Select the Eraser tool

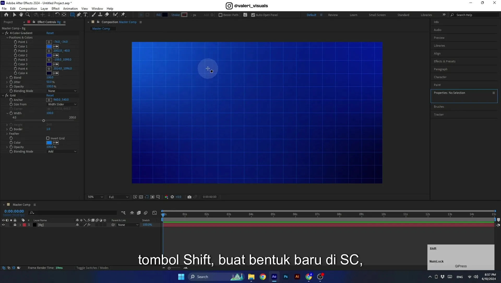click(107, 15)
